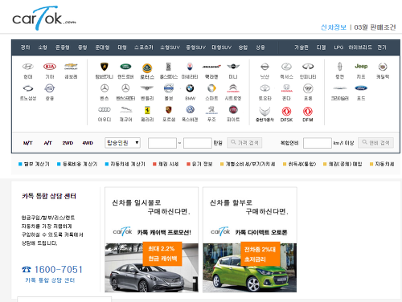Select the Audi four-rings logo
The image size is (402, 302).
point(105,109)
